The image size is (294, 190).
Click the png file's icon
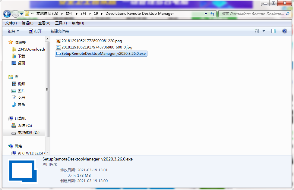pos(58,41)
